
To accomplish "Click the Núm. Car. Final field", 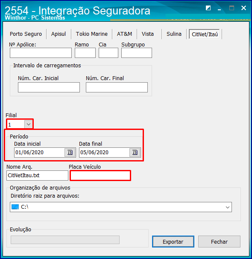I will coord(117,87).
